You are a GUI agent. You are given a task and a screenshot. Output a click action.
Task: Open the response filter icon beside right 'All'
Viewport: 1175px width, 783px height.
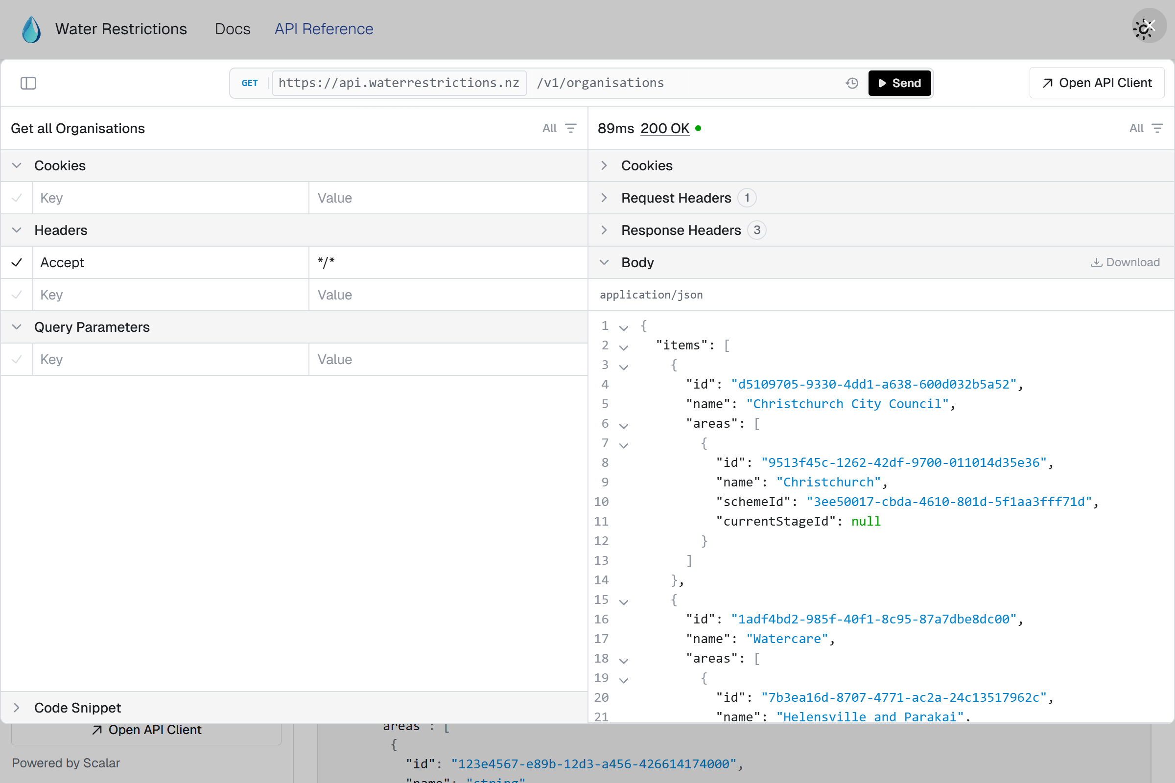click(x=1158, y=128)
